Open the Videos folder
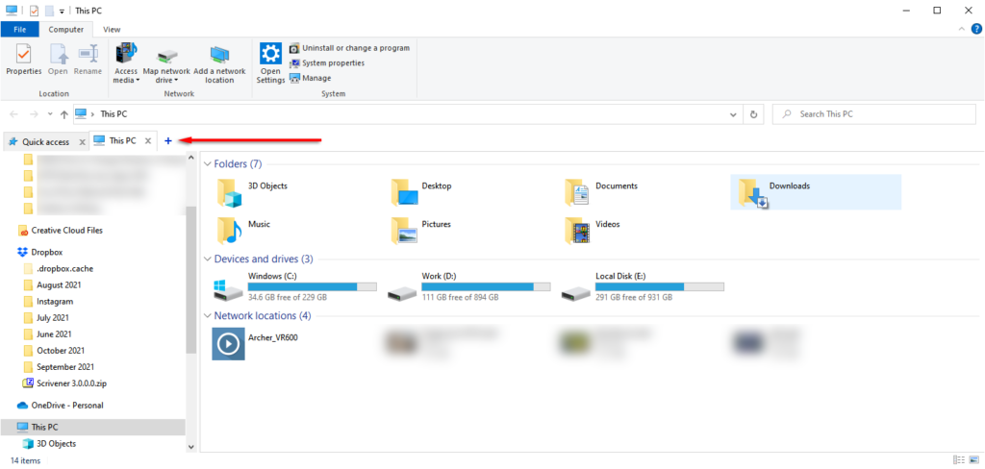Screen dimensions: 985x469 coord(592,231)
